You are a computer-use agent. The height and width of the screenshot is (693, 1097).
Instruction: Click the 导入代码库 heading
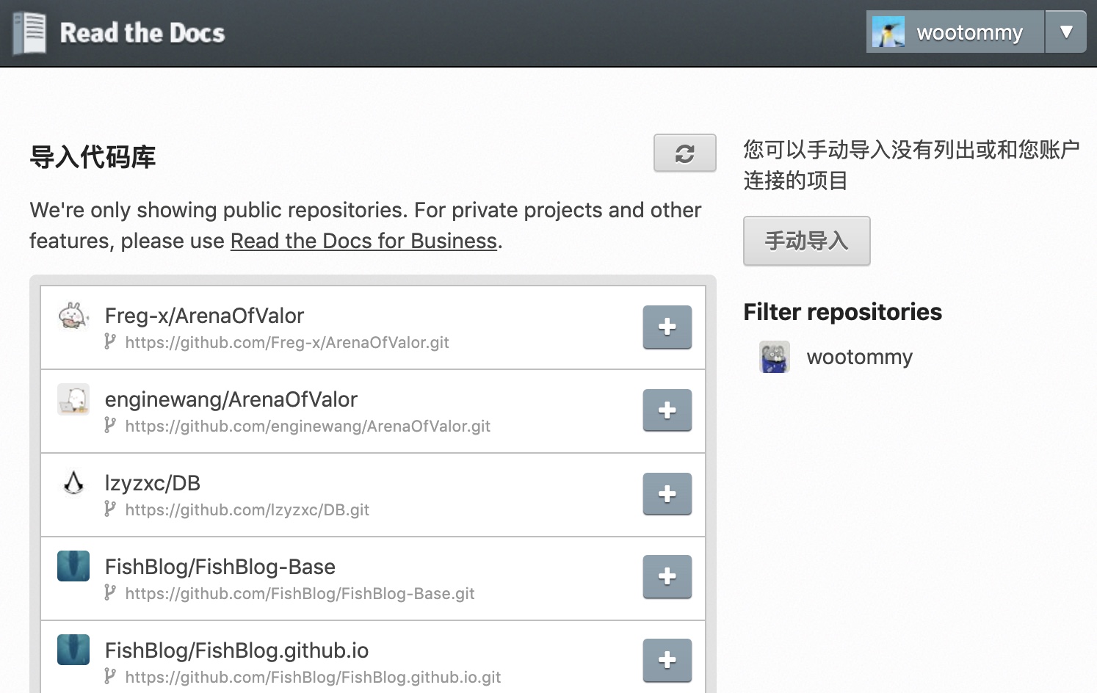pos(93,157)
